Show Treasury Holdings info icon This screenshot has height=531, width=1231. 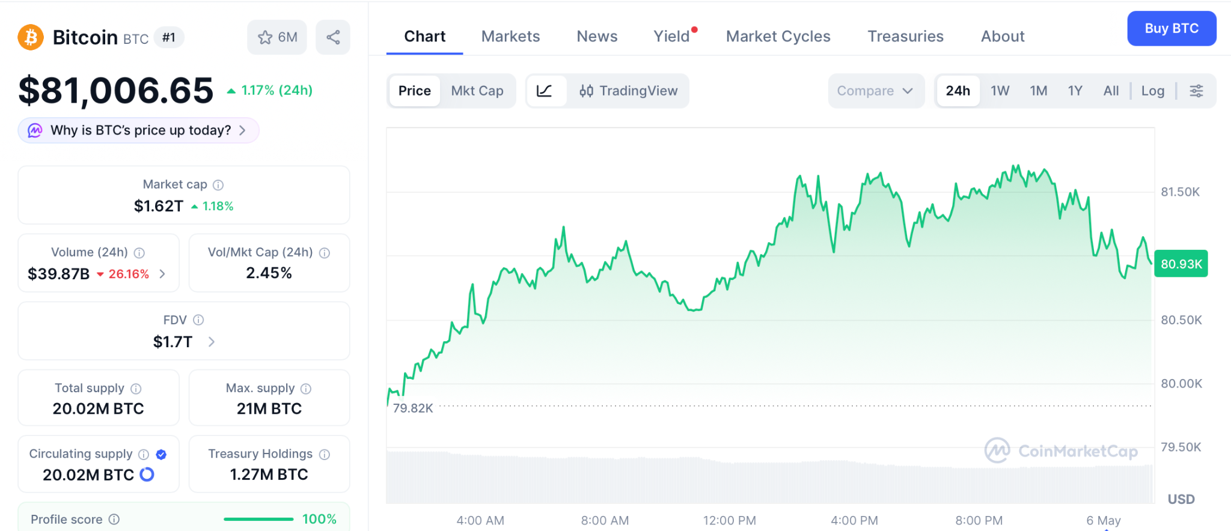(x=325, y=454)
